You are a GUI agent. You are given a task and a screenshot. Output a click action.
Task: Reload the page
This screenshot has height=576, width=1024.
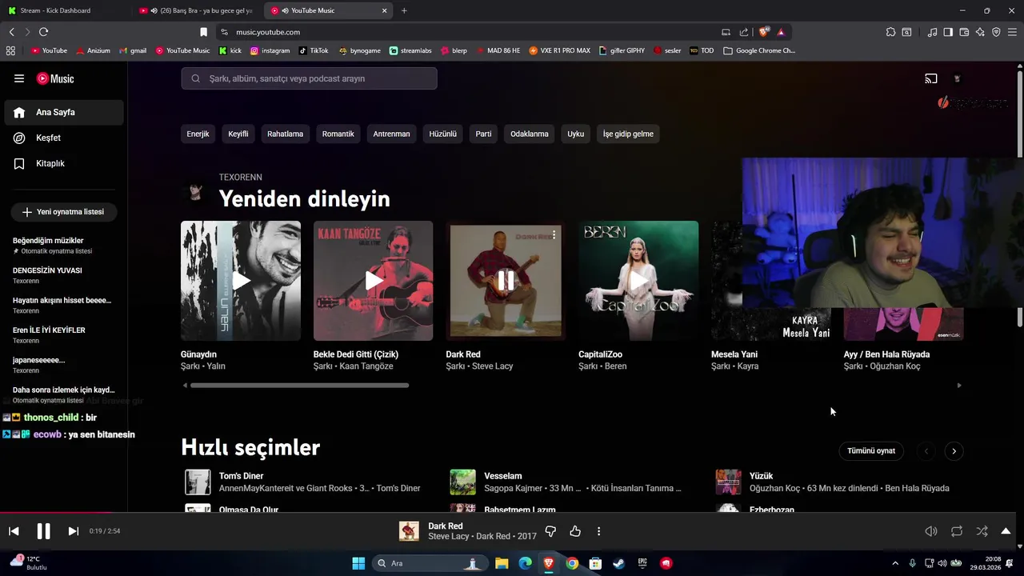pyautogui.click(x=43, y=32)
